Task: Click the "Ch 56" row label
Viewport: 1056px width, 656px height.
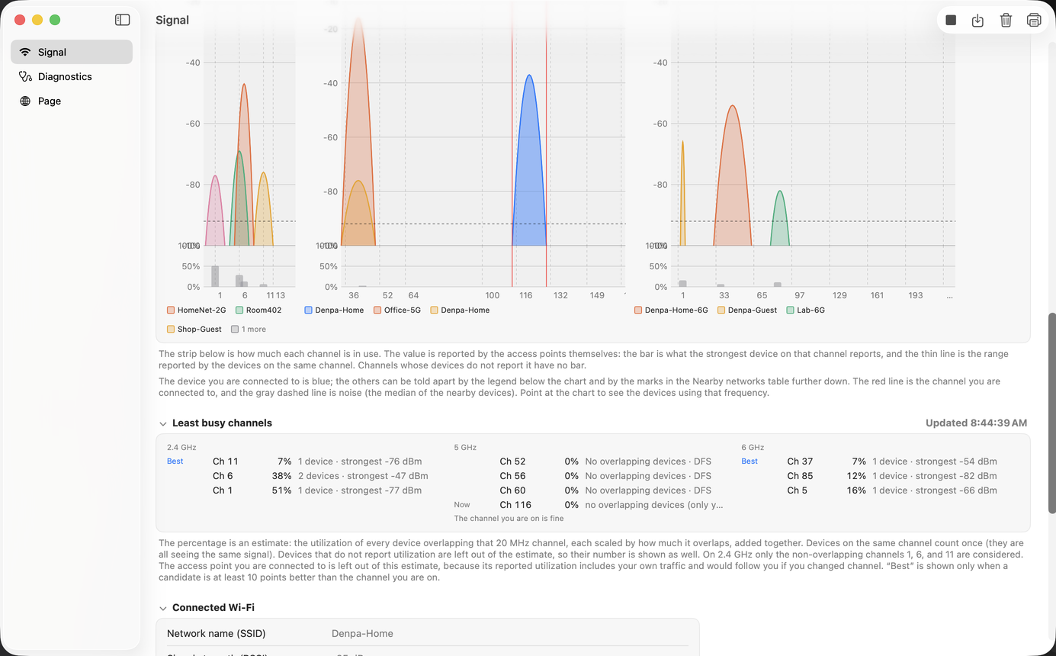Action: click(513, 476)
